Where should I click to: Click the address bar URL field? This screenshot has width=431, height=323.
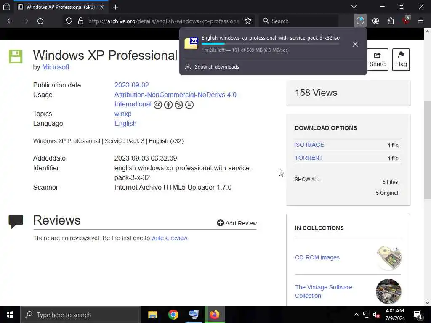[164, 21]
